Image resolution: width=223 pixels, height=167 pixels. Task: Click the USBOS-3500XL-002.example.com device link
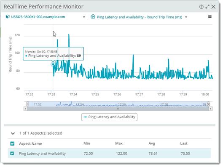[x=38, y=17]
